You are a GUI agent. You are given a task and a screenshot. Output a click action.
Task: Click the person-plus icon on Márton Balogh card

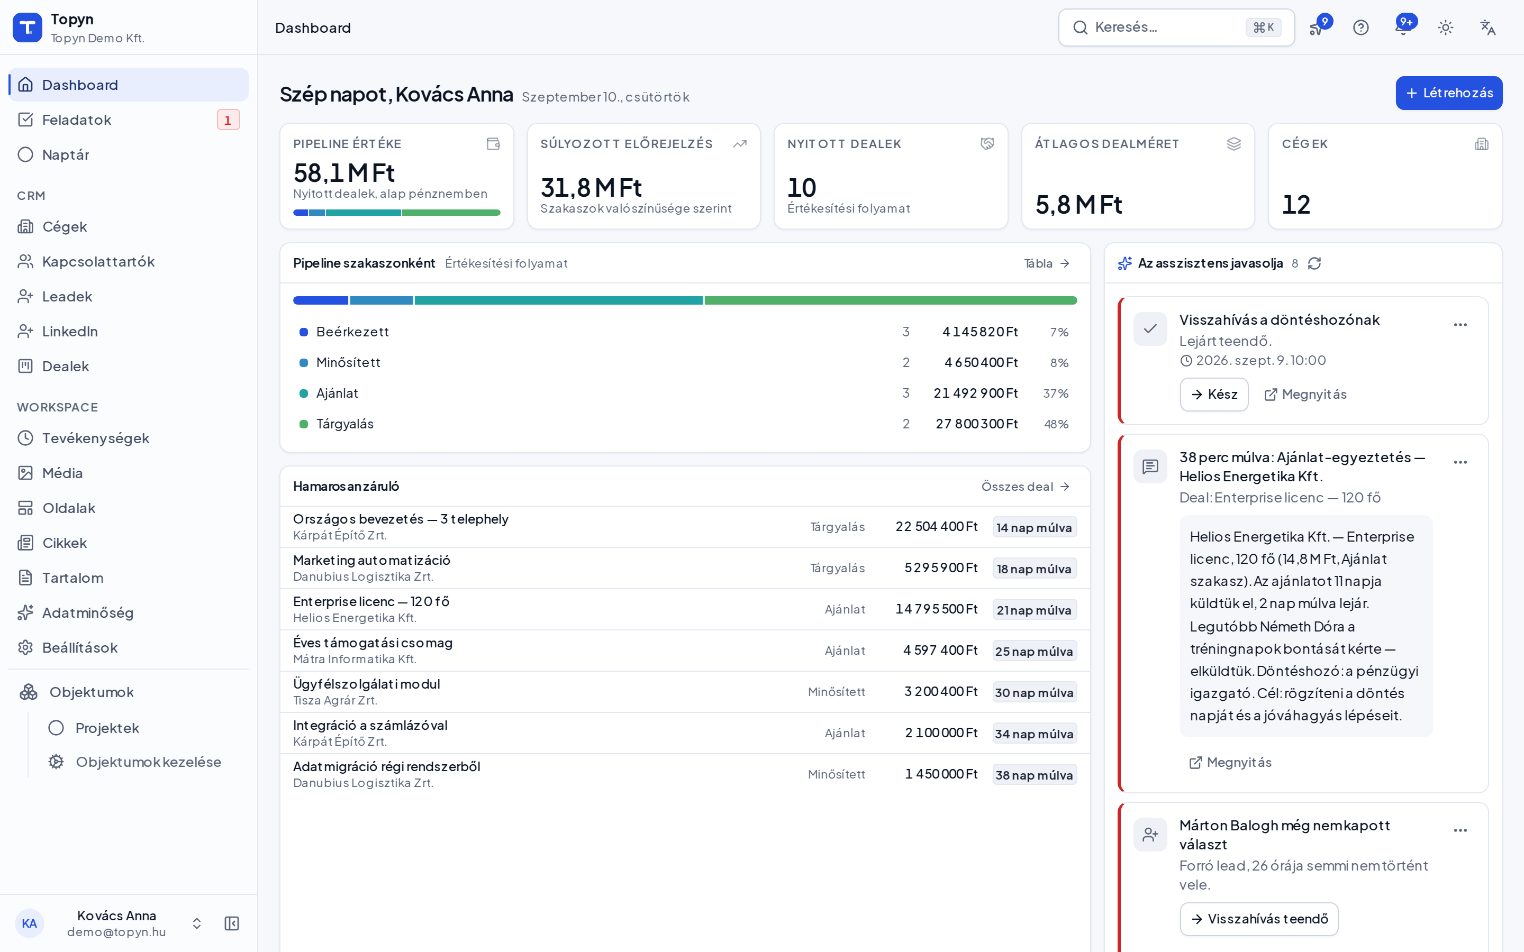tap(1150, 835)
